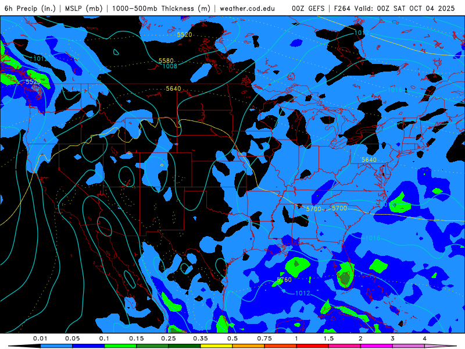
Task: Click the red 1–1.5 legend swatch
Action: (x=313, y=346)
